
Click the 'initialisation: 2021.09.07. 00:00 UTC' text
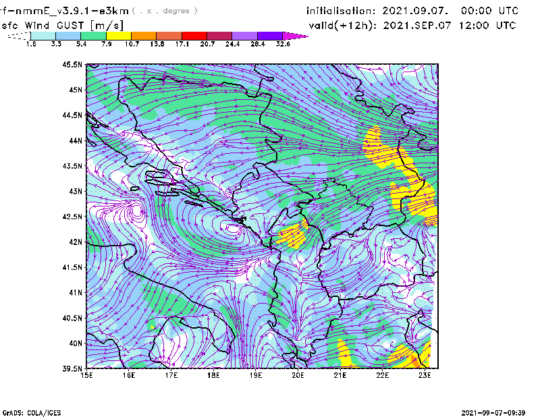coord(412,11)
